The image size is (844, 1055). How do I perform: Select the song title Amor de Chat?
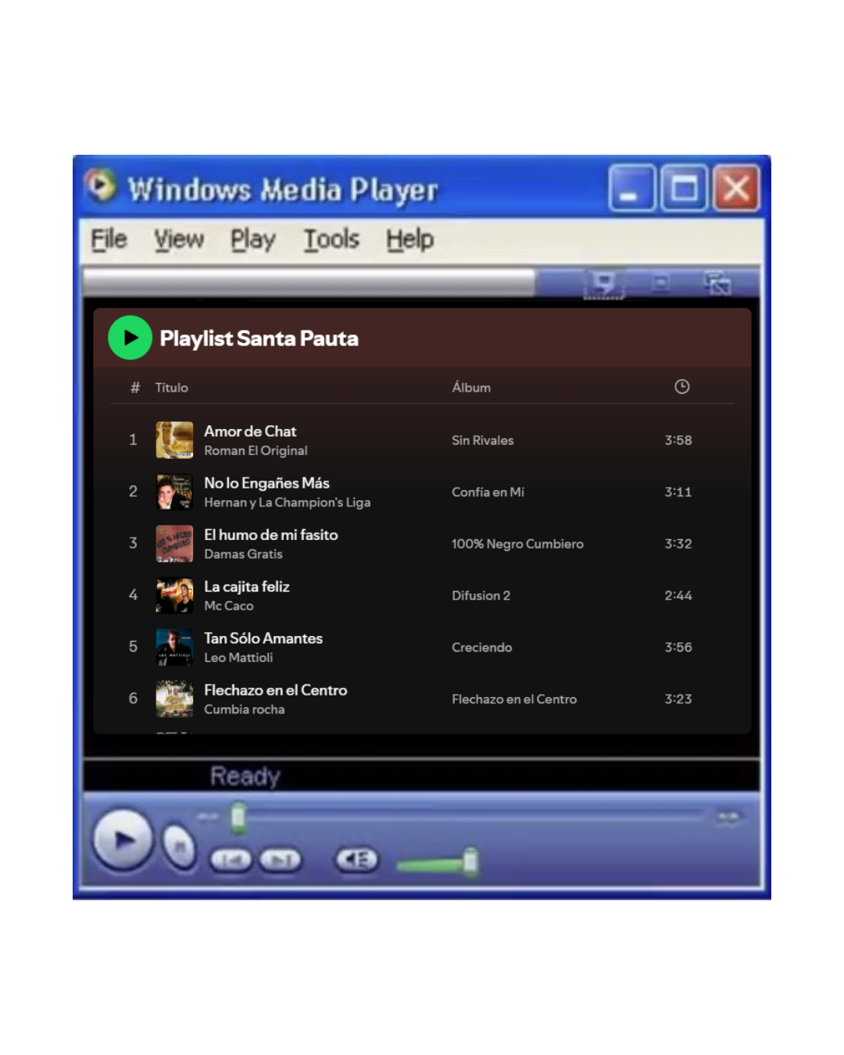[x=250, y=431]
